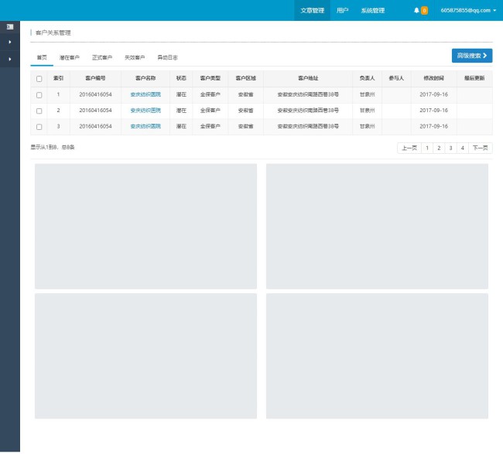Screen dimensions: 503x454
Task: Go to 下一页 in pagination
Action: coord(481,148)
